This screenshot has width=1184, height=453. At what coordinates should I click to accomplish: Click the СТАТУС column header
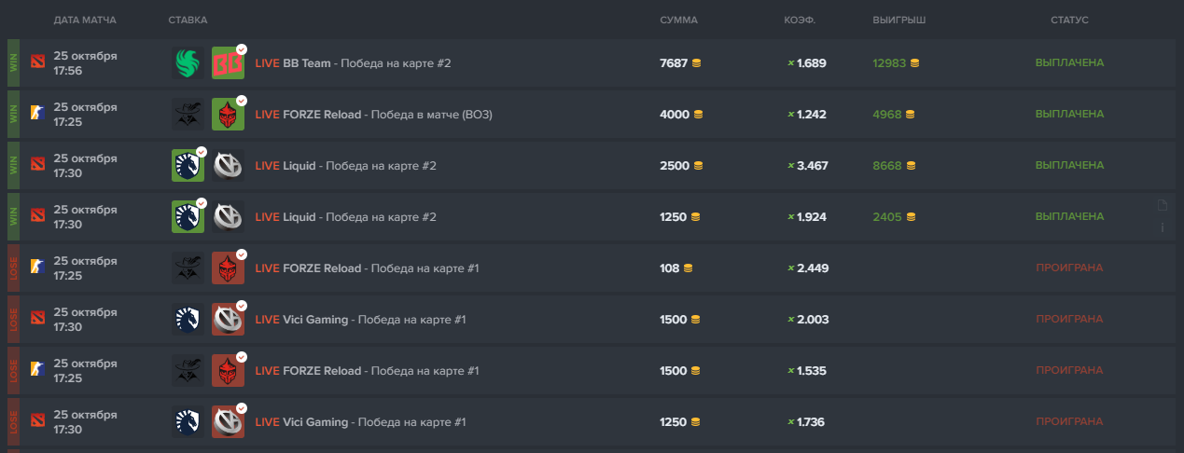[1069, 20]
